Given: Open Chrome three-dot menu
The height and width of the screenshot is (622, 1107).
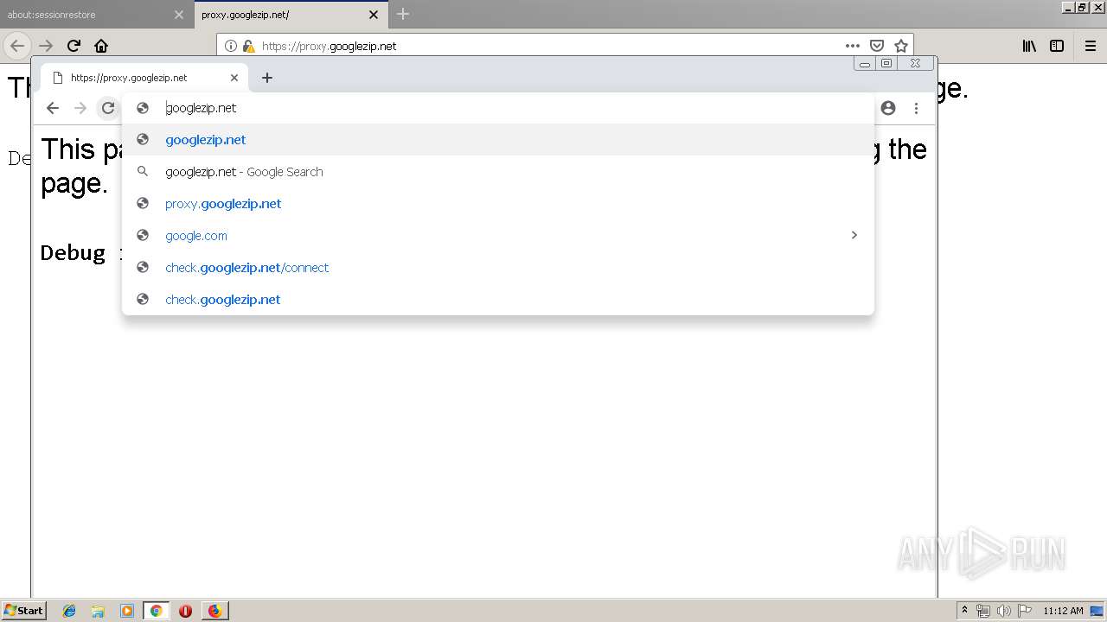Looking at the screenshot, I should click(x=916, y=108).
